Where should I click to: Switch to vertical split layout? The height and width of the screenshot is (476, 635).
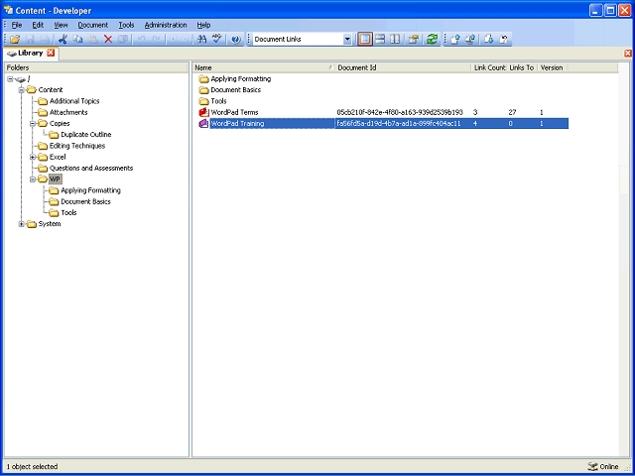[395, 40]
